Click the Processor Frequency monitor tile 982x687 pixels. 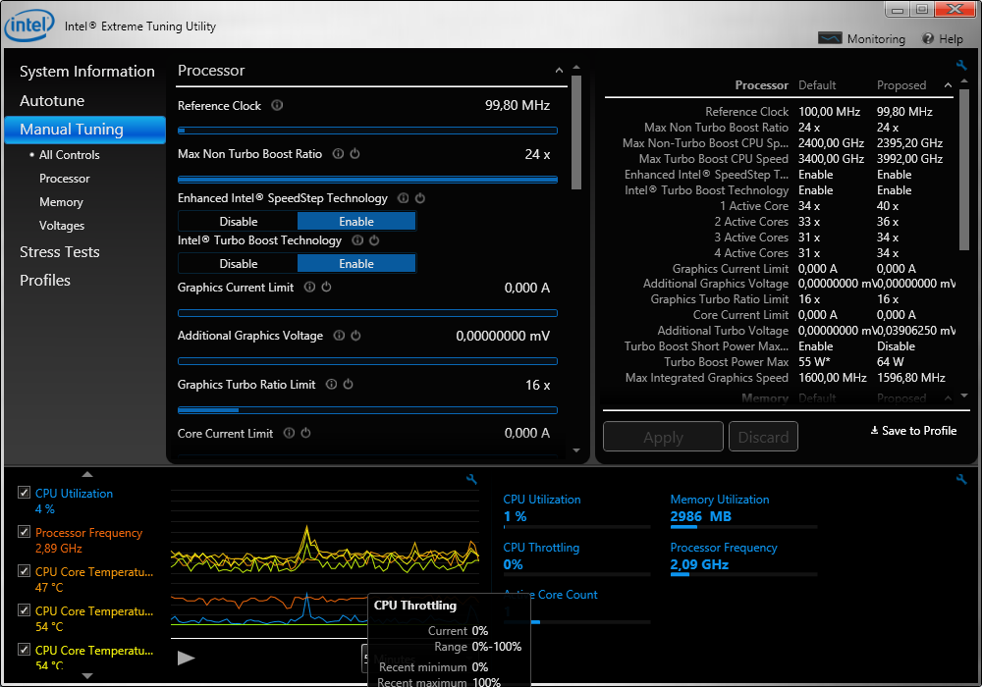(x=743, y=558)
